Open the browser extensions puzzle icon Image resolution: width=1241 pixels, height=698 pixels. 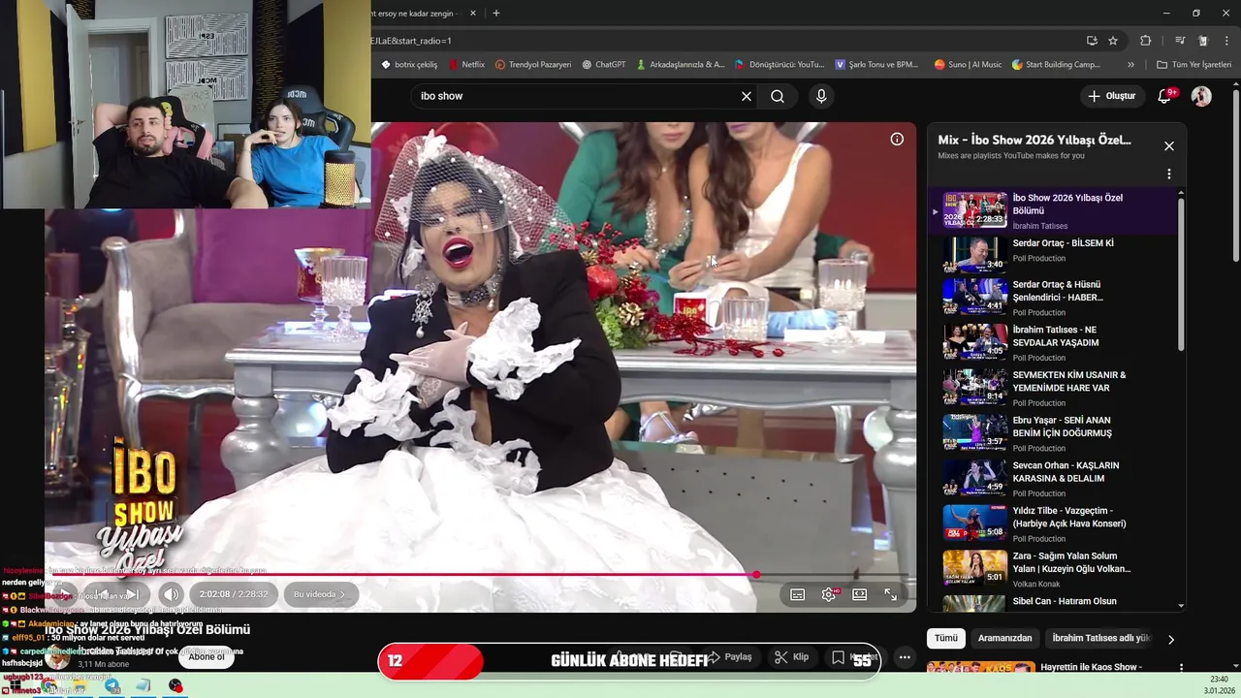[x=1145, y=41]
